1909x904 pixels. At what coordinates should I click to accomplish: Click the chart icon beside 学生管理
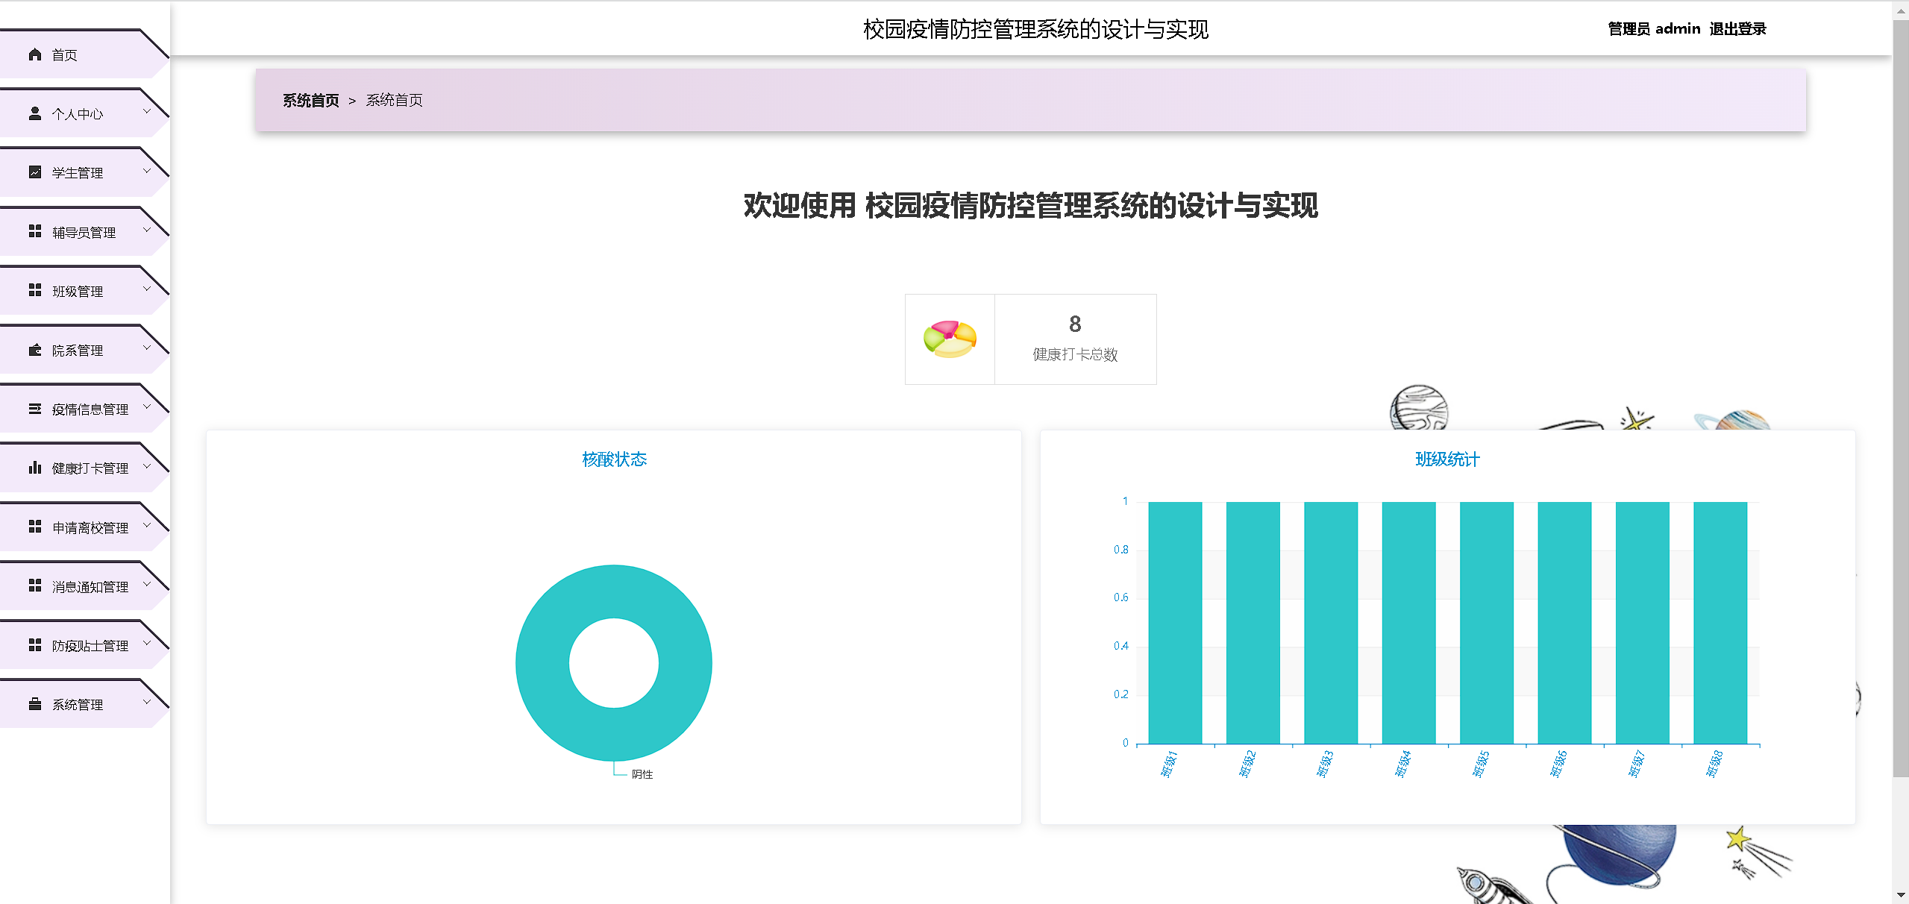[34, 172]
